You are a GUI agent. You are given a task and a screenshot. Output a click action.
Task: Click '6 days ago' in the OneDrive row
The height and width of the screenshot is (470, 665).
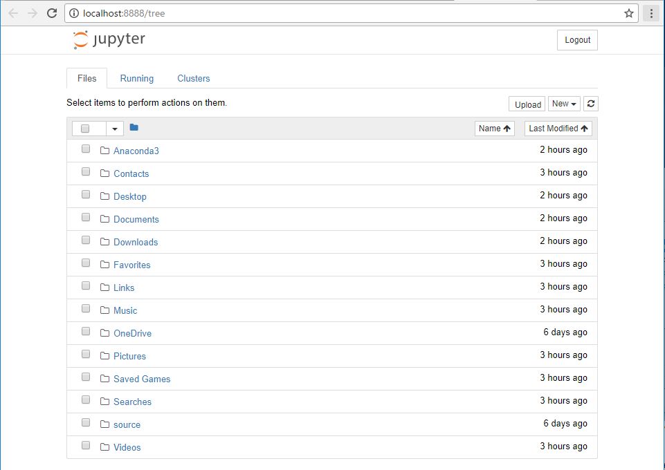click(x=565, y=332)
